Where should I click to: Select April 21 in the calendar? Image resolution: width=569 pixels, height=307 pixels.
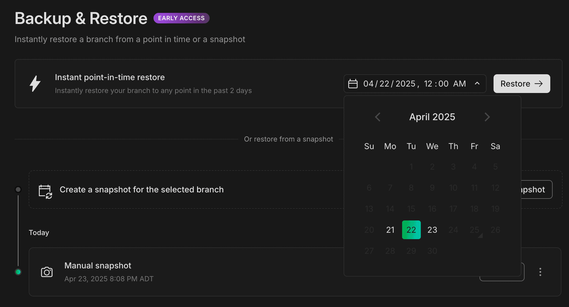390,230
